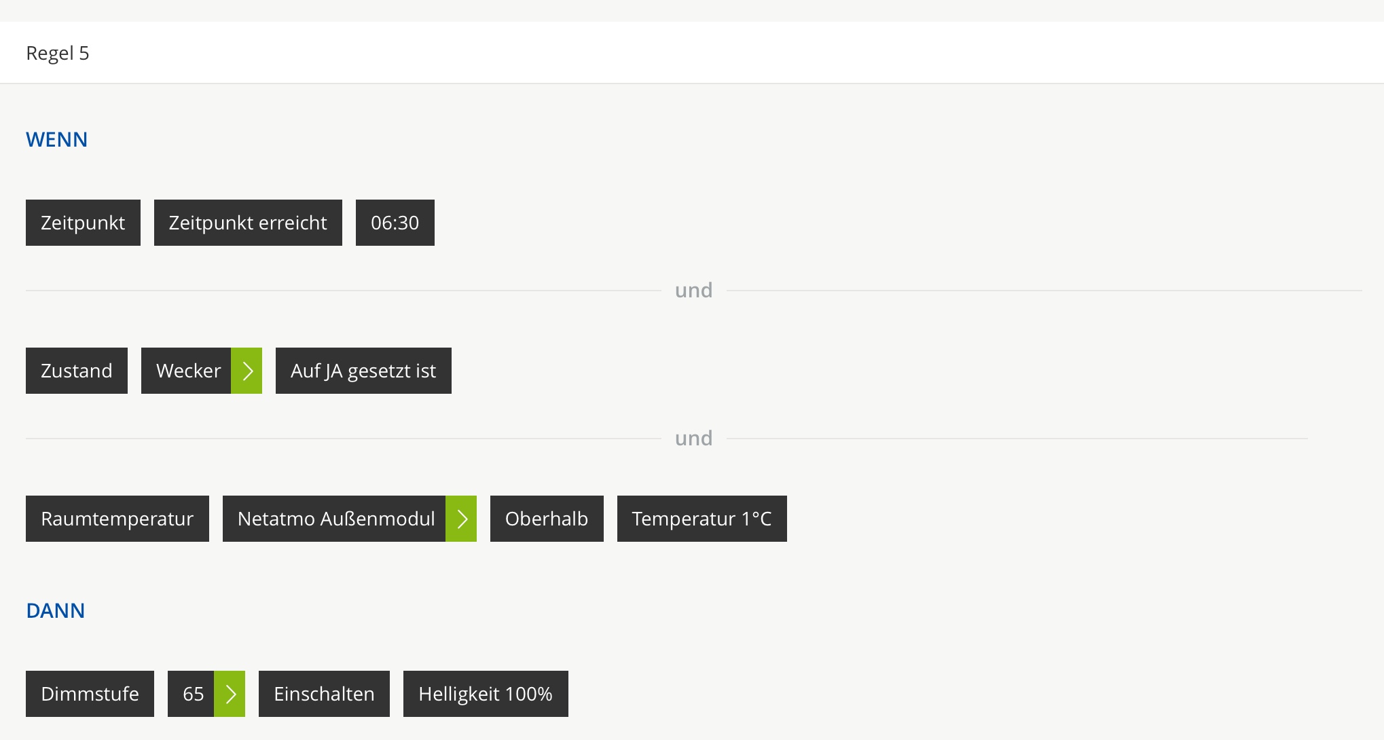
Task: Click green arrow beside Netatmo Außenmodul
Action: 461,519
